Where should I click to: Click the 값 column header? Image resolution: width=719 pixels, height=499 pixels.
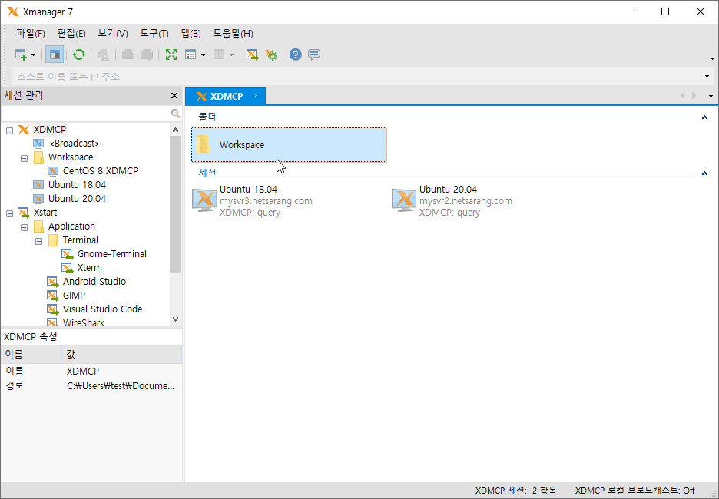tap(122, 354)
